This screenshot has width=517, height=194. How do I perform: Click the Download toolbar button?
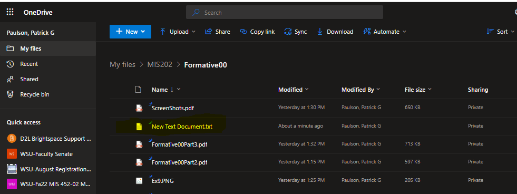[x=335, y=32]
